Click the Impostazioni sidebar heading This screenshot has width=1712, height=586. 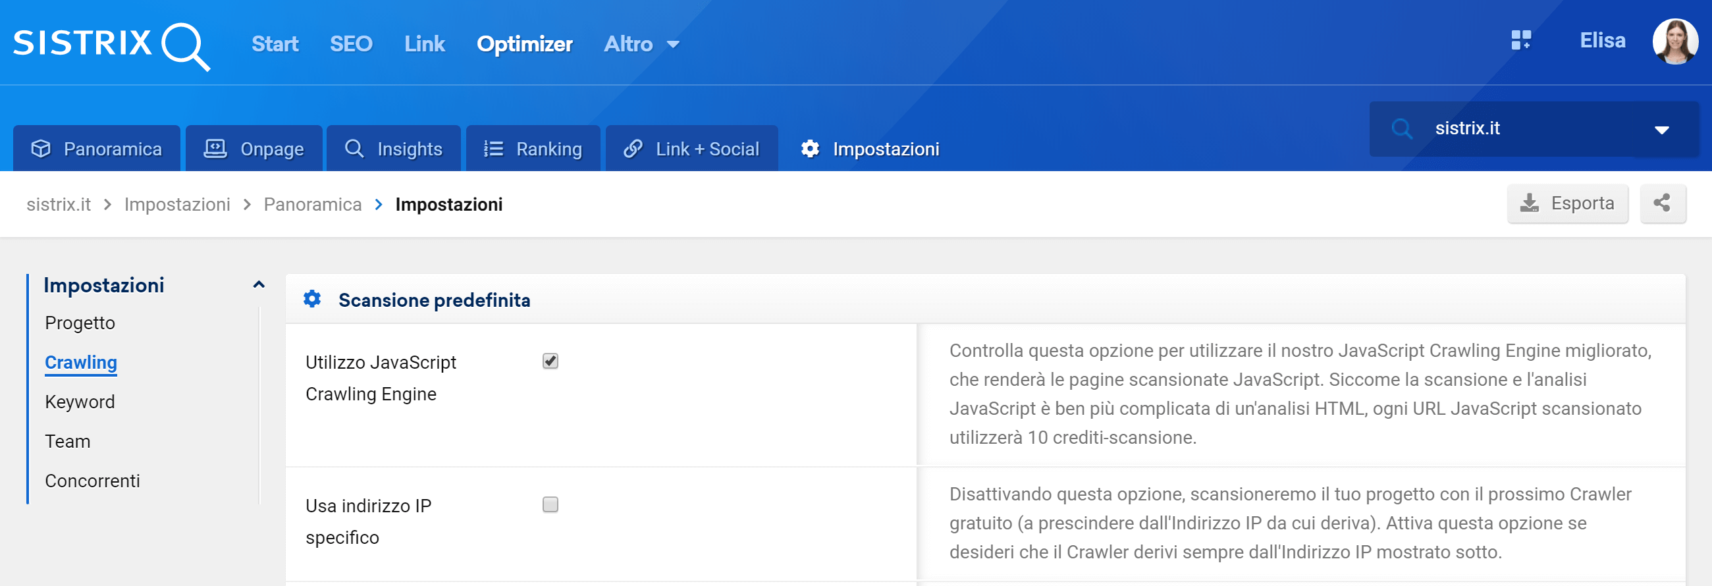pos(103,285)
